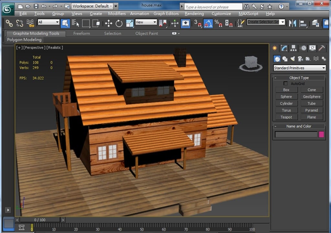Open the Modifiers menu
The image size is (331, 233).
tap(117, 14)
